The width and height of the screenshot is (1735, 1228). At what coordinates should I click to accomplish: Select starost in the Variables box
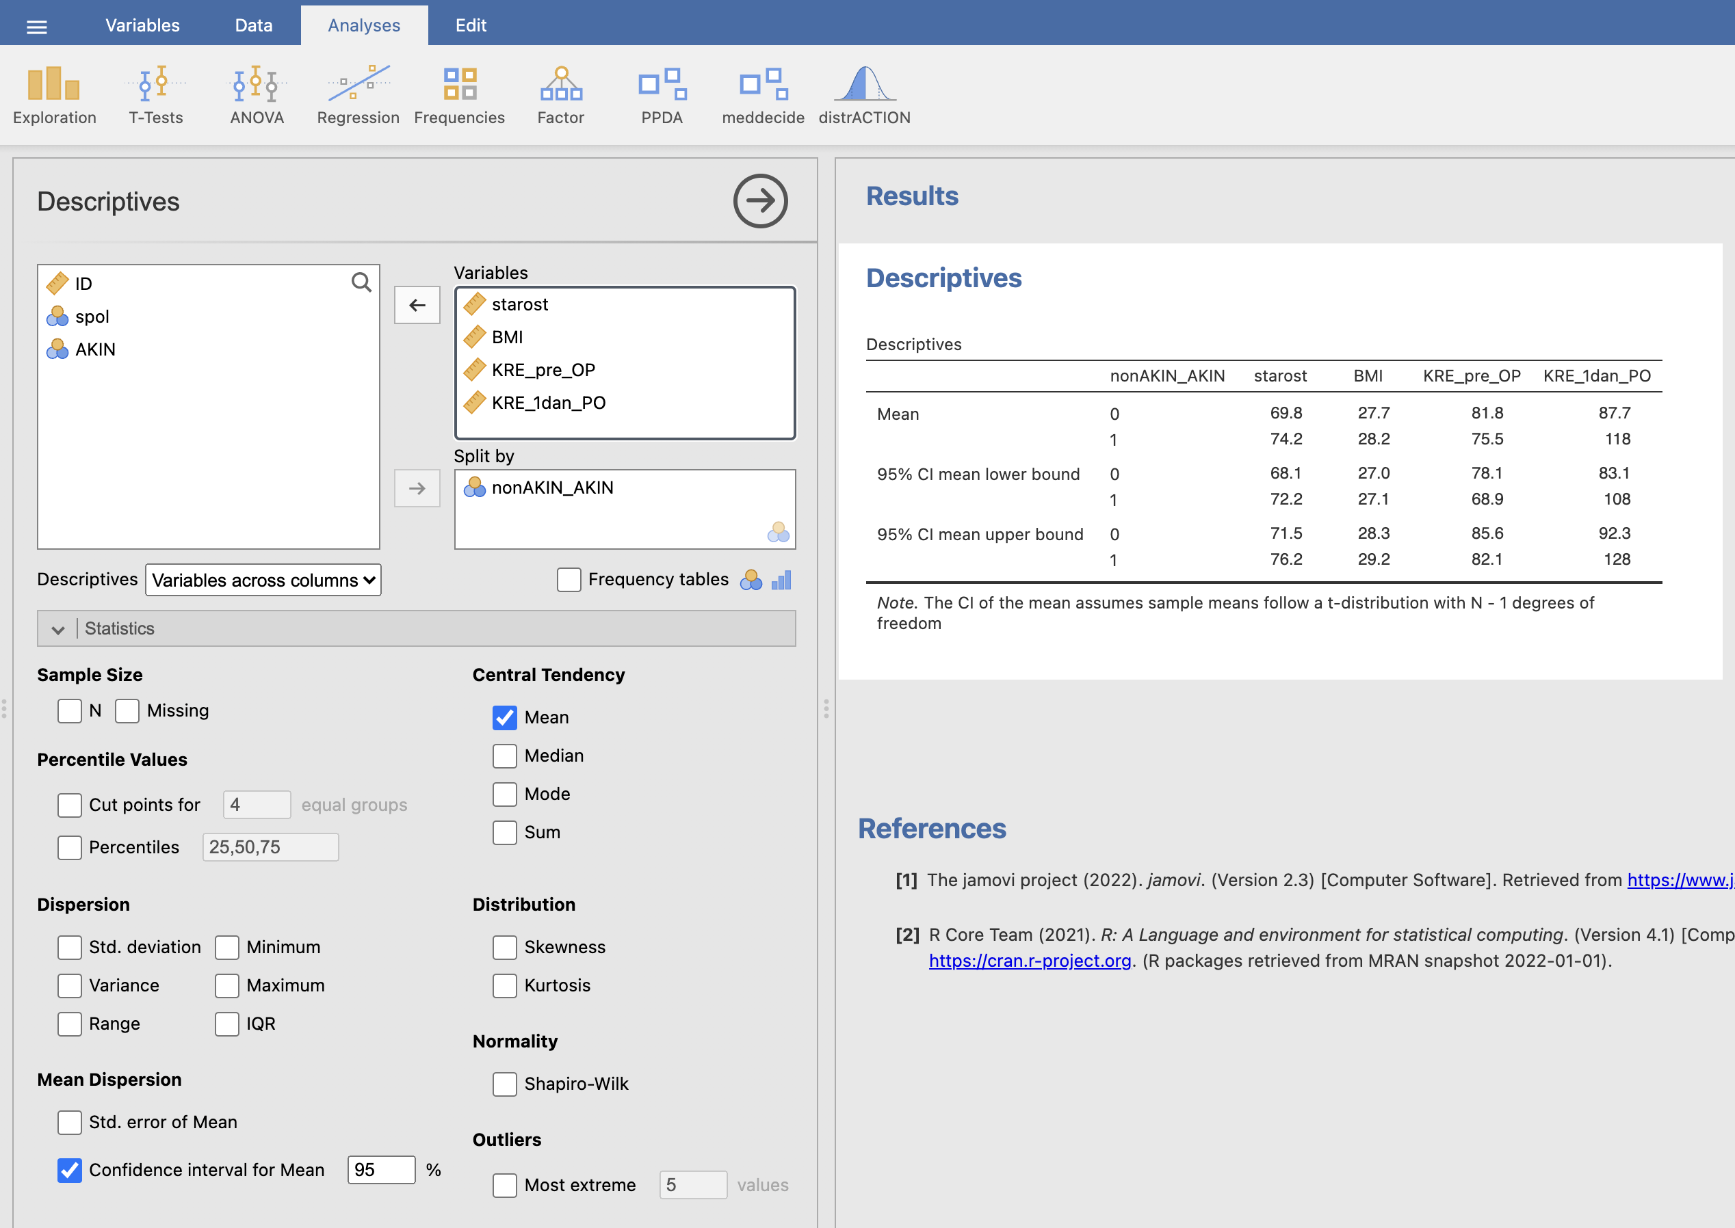point(625,304)
